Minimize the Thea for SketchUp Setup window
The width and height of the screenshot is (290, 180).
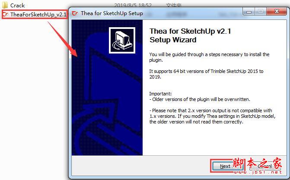[249, 12]
